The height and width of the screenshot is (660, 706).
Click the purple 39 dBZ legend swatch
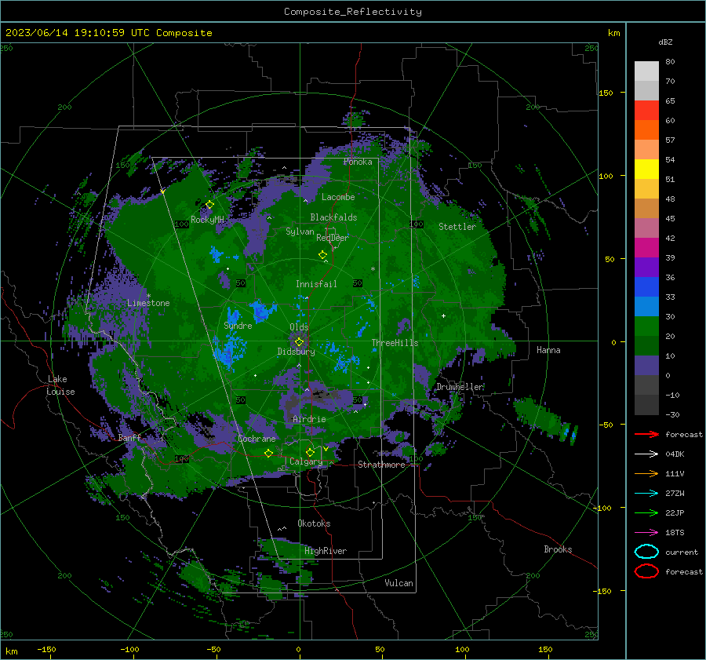pos(646,267)
